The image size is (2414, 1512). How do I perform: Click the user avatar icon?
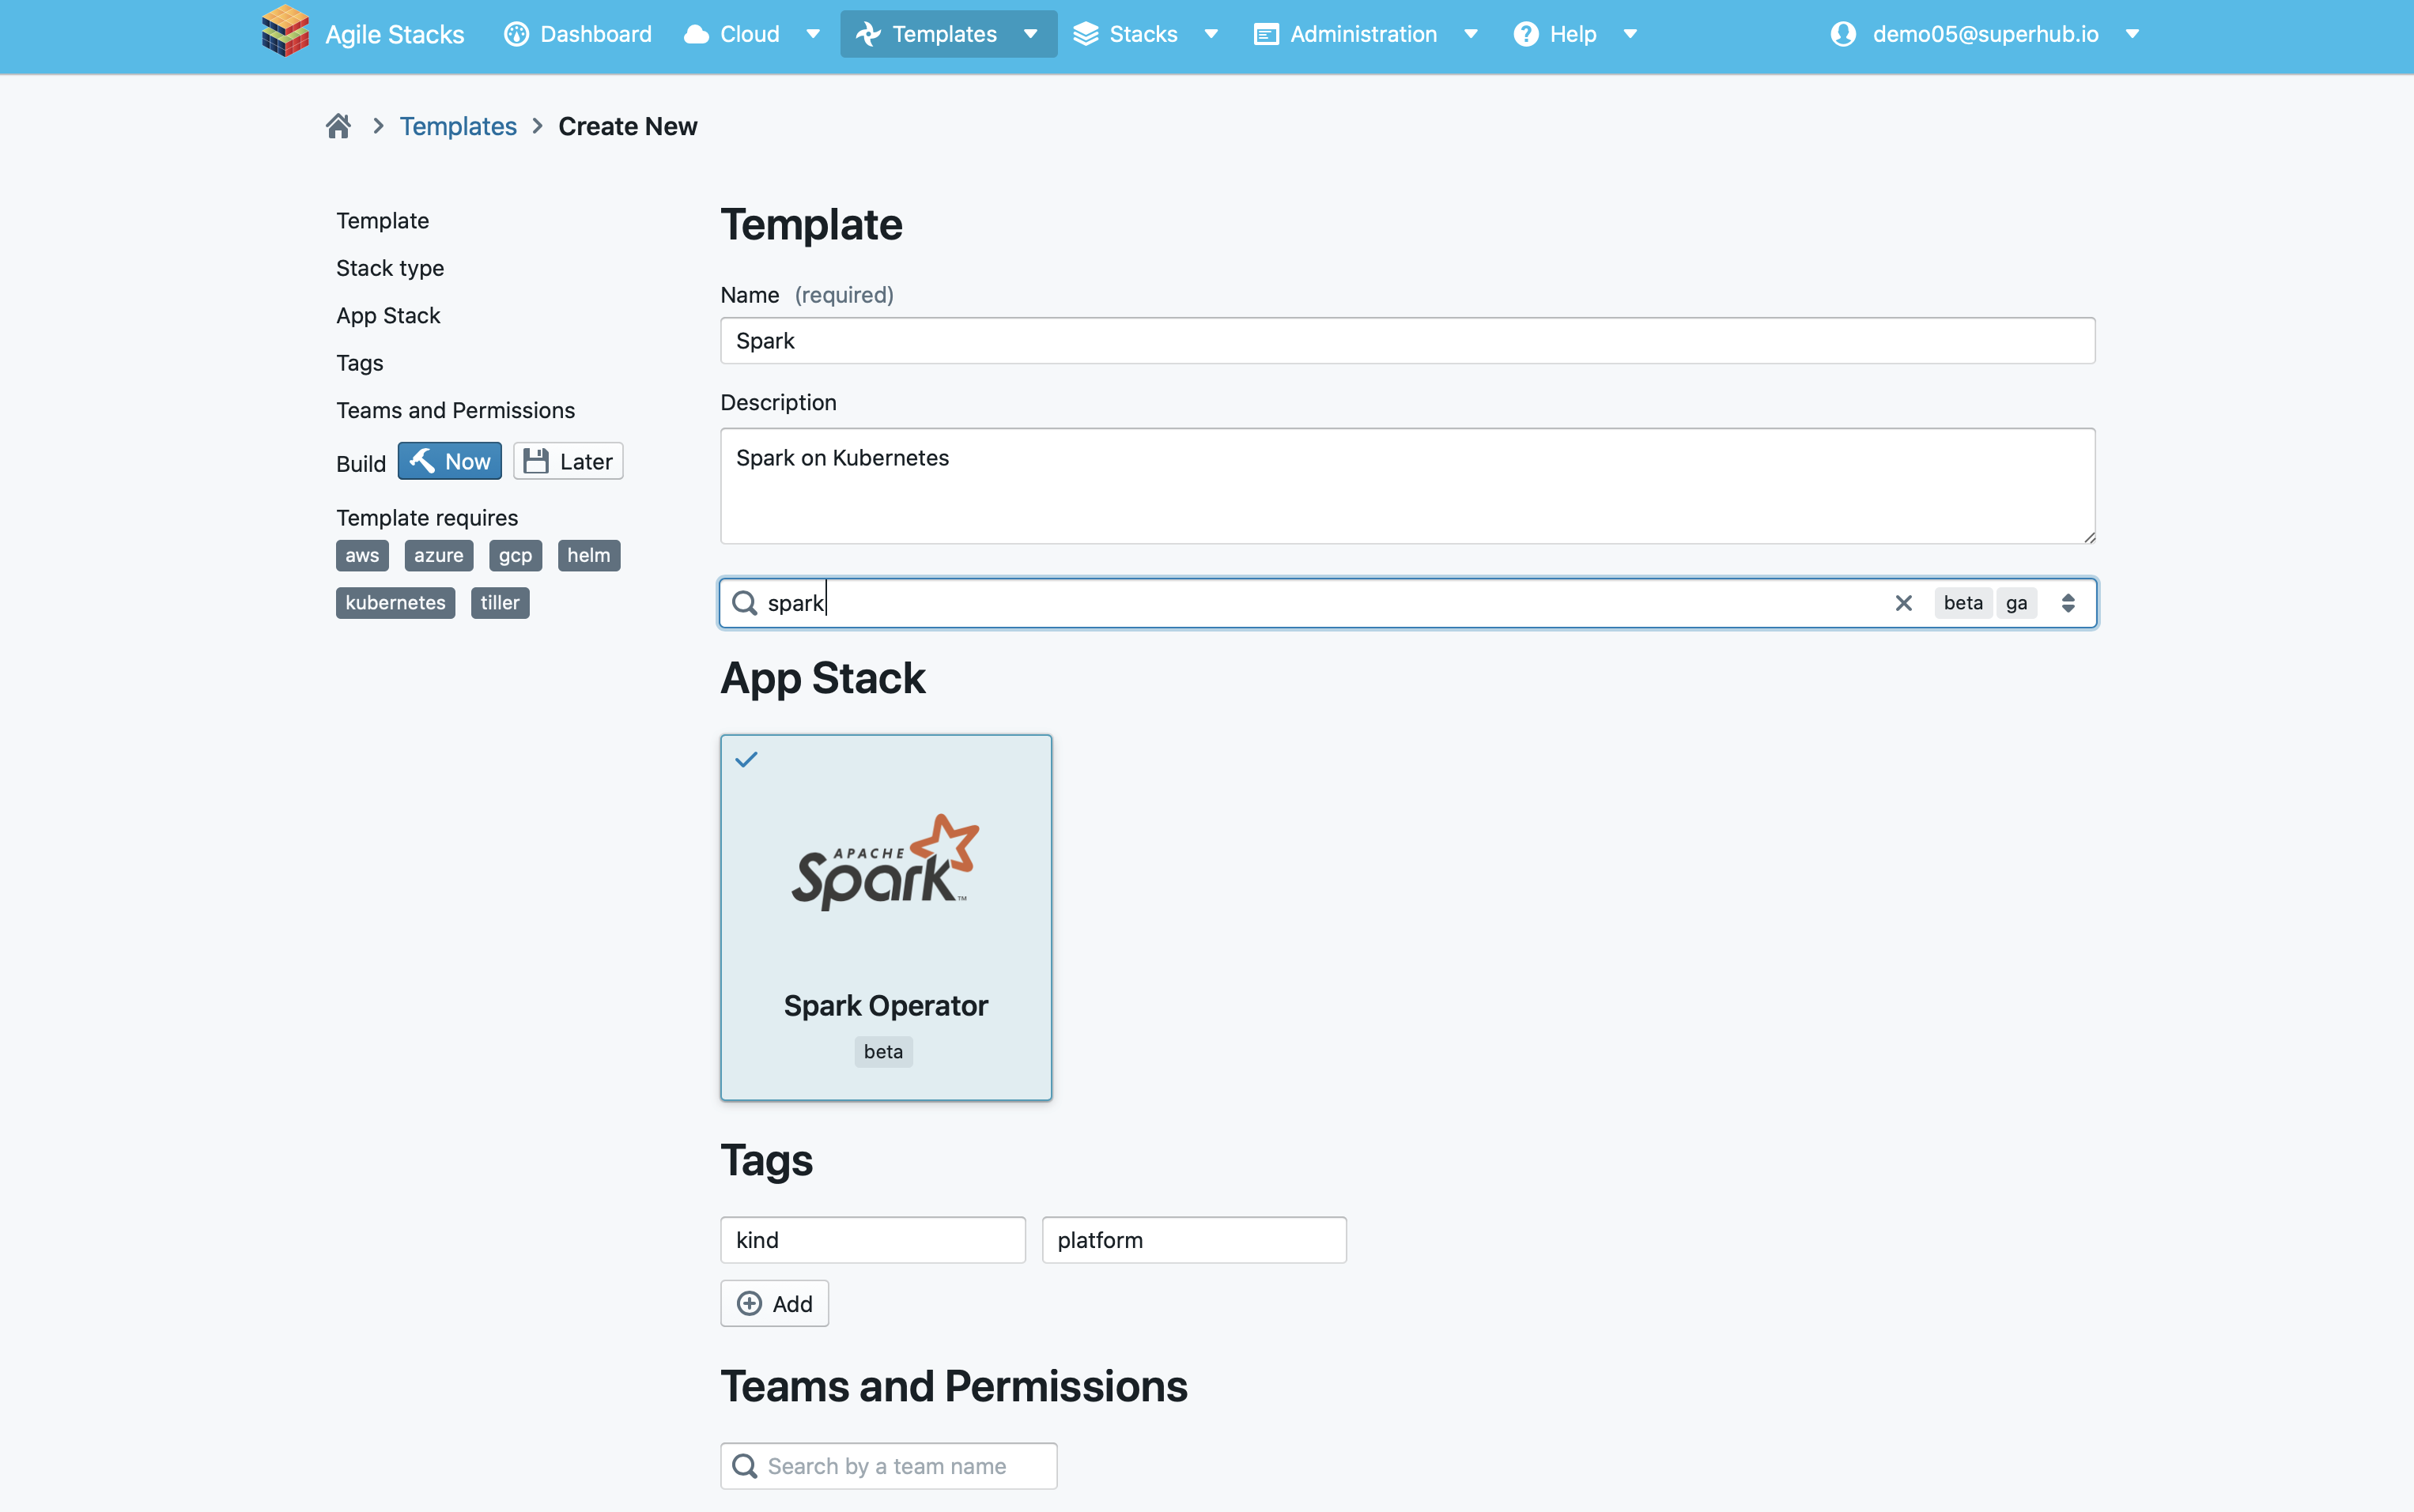(1843, 34)
